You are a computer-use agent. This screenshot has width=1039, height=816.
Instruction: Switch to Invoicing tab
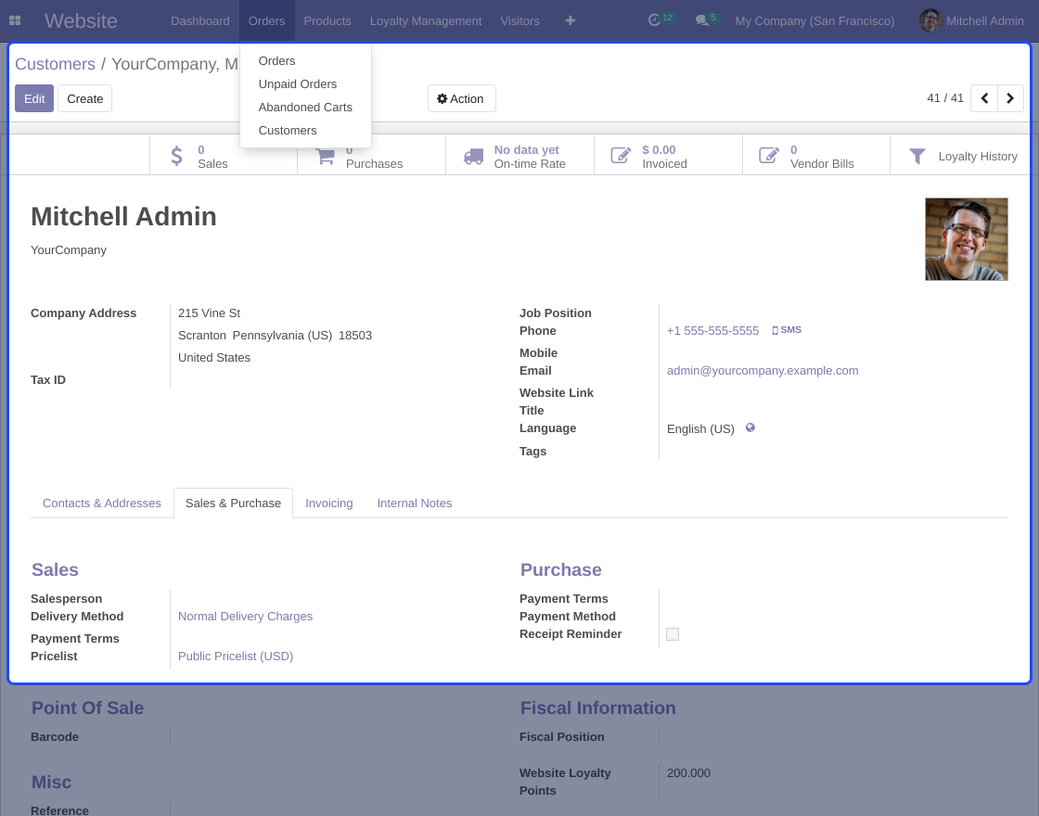point(328,504)
